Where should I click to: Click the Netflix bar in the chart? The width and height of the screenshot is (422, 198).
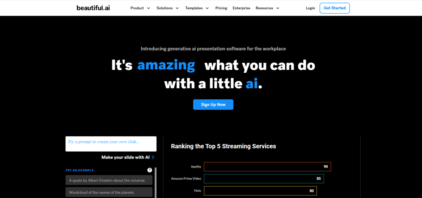tap(267, 166)
